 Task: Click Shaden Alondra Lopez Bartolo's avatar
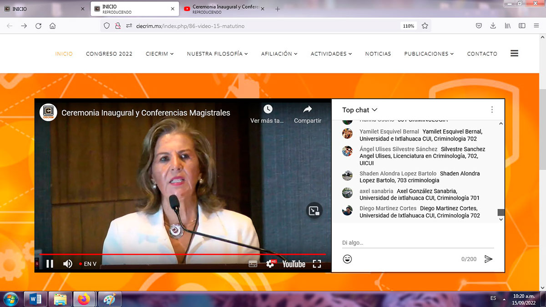347,176
